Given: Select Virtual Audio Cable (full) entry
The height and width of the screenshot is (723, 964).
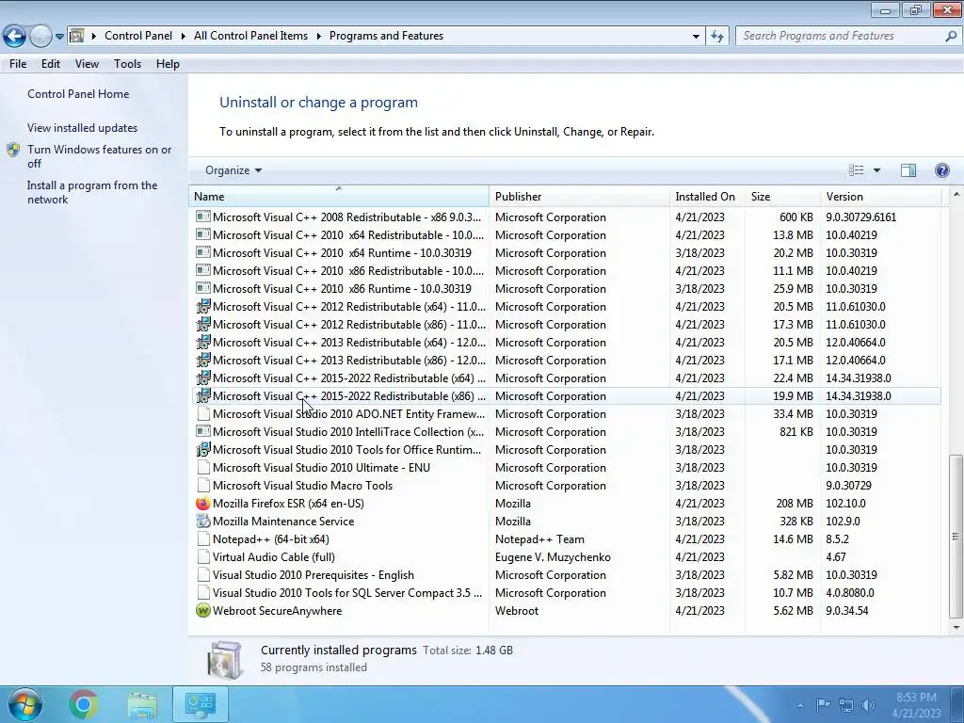Looking at the screenshot, I should tap(566, 557).
